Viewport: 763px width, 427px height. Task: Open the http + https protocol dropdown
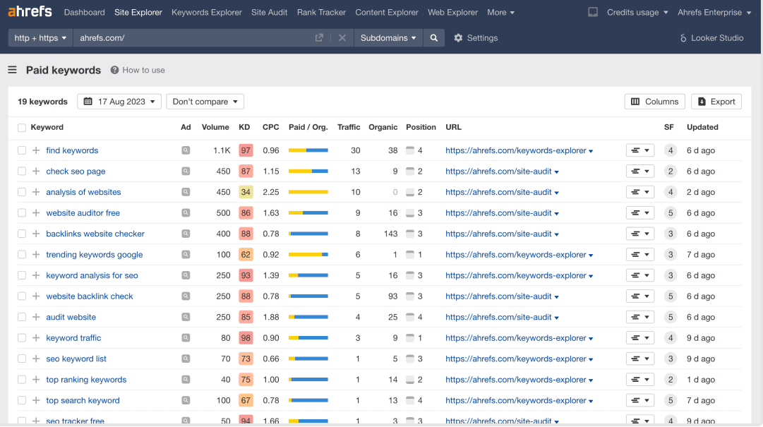(40, 38)
